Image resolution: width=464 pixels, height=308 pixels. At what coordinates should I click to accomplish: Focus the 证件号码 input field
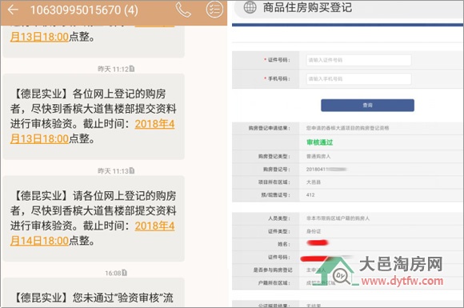click(x=358, y=60)
